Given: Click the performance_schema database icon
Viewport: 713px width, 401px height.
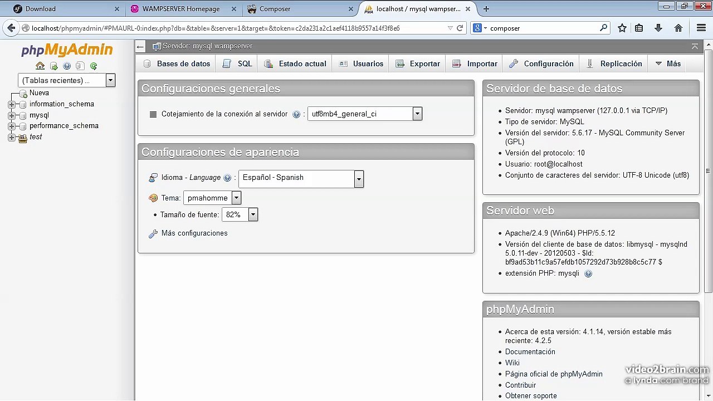Looking at the screenshot, I should (23, 126).
